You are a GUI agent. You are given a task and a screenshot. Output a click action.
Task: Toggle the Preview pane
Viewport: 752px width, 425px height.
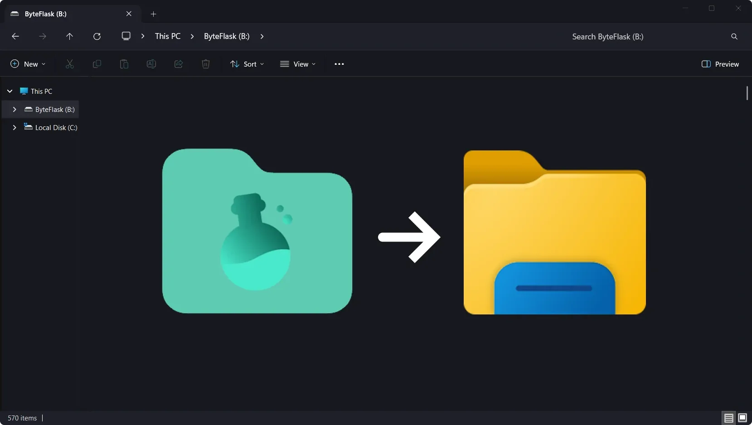tap(720, 64)
